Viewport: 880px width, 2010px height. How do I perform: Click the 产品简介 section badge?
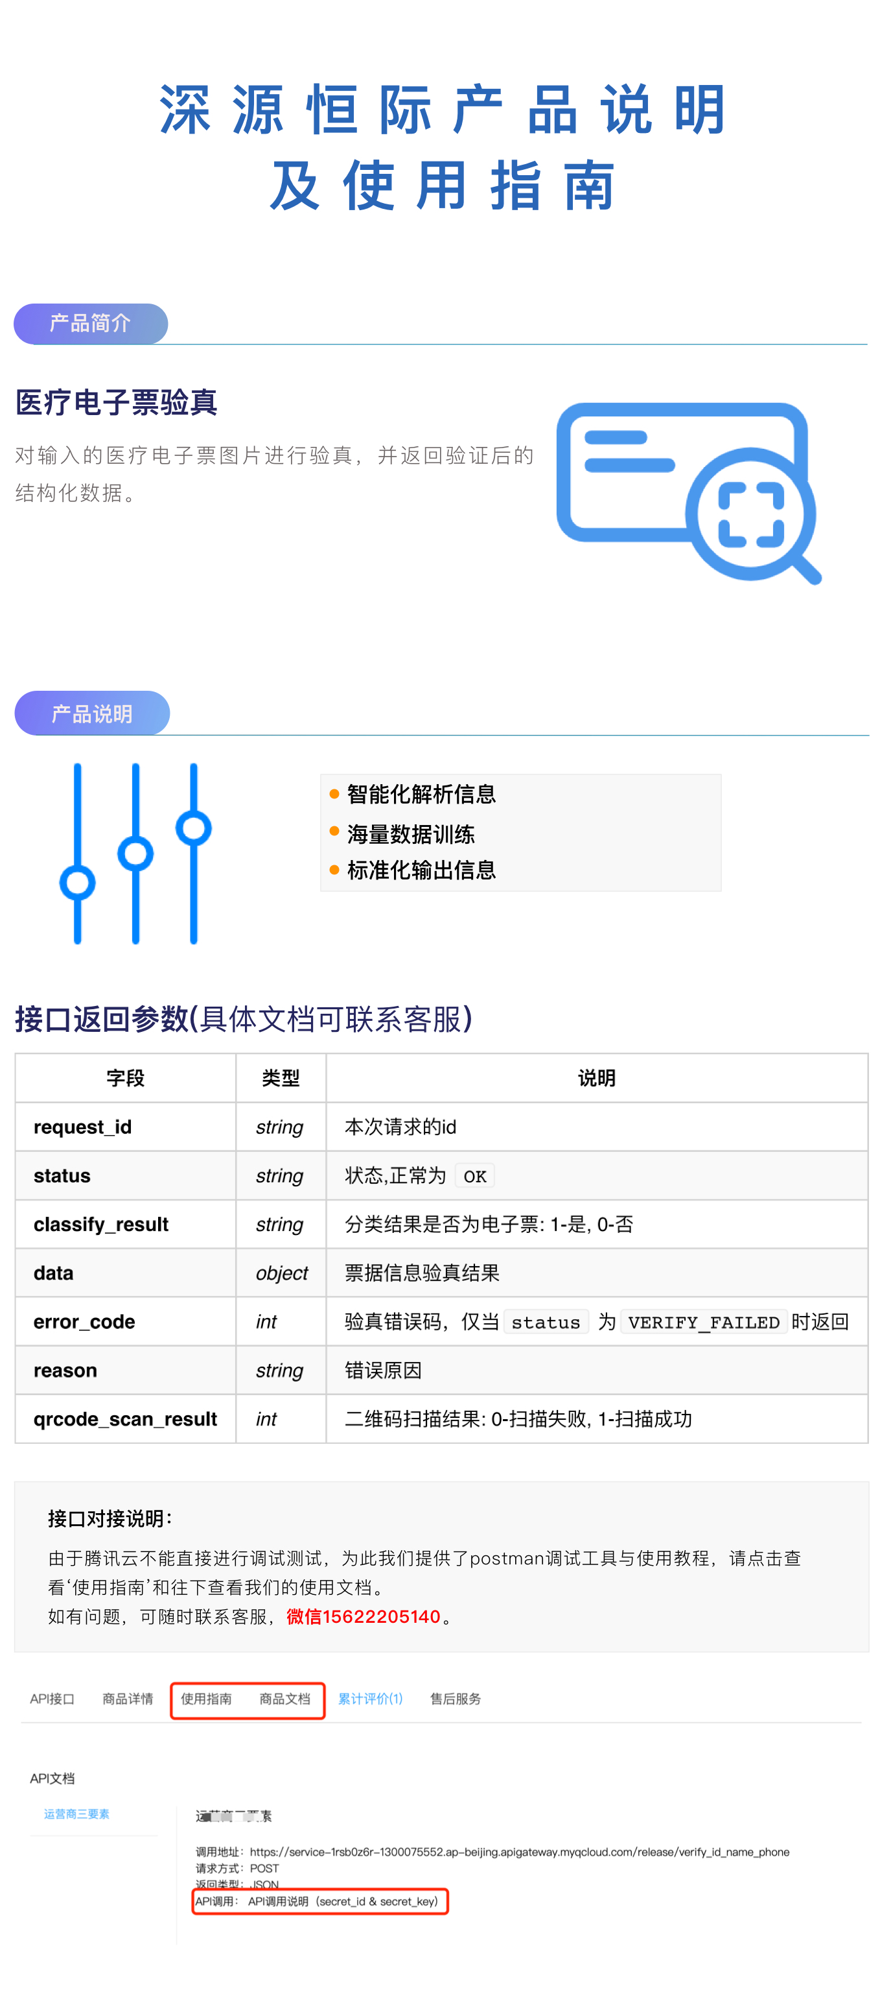pos(91,323)
